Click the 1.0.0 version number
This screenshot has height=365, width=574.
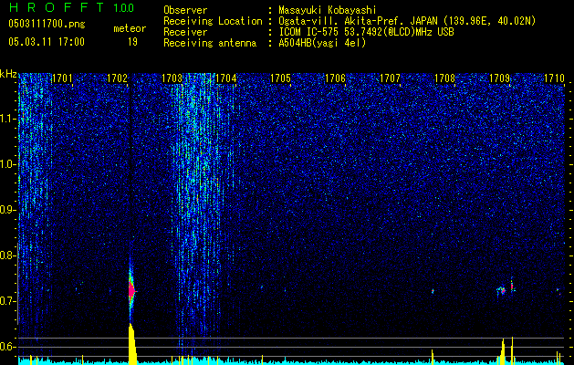[124, 8]
